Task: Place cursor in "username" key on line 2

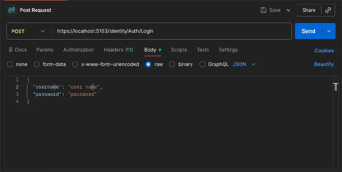Action: pyautogui.click(x=47, y=87)
